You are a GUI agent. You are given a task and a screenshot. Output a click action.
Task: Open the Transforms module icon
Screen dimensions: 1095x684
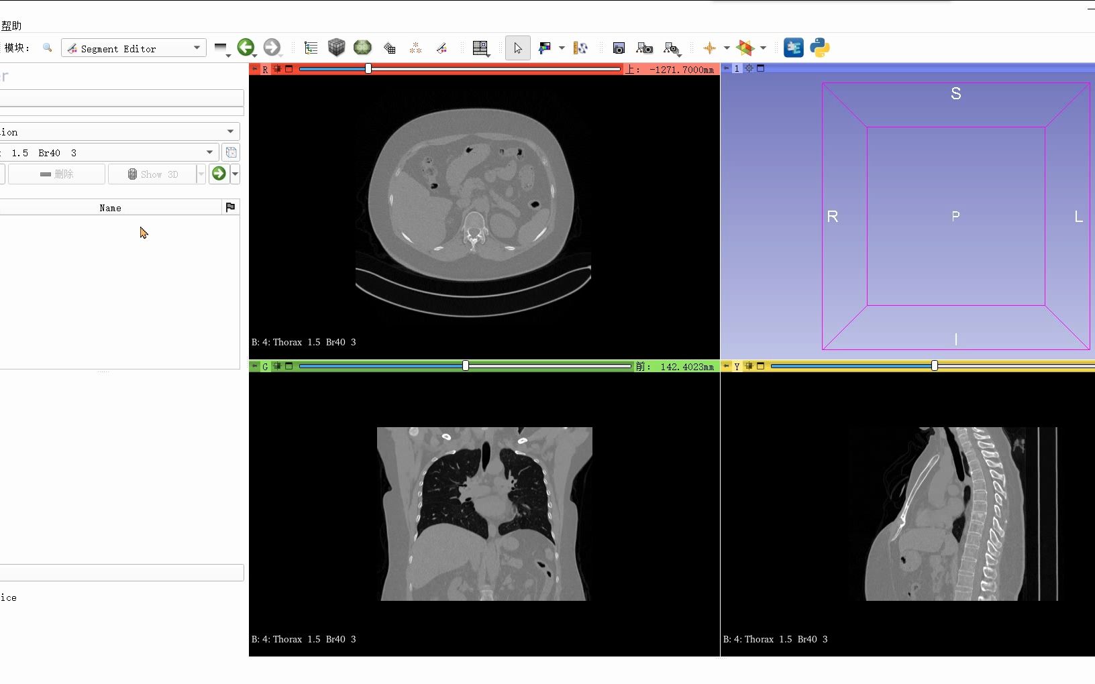click(389, 48)
